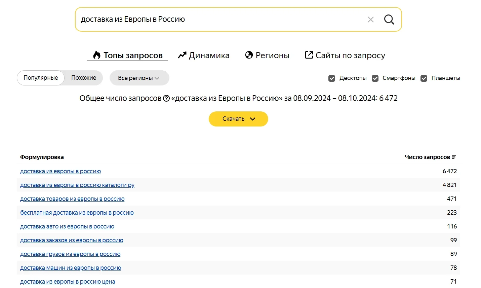Click the sort icon beside Число запросов
The height and width of the screenshot is (288, 481).
pos(454,157)
